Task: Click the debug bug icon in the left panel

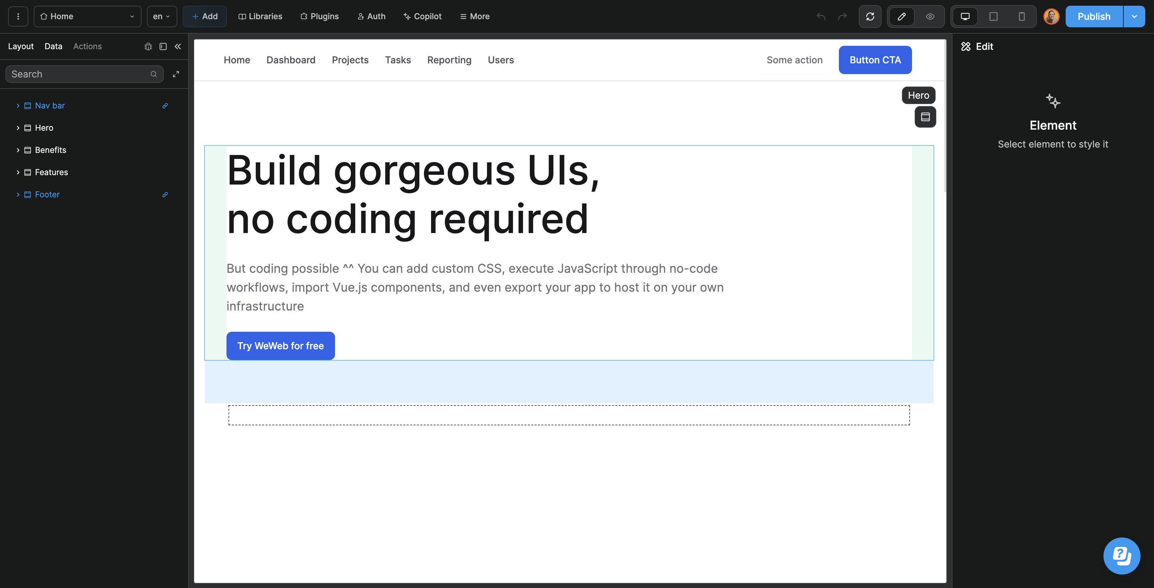Action: [x=148, y=46]
